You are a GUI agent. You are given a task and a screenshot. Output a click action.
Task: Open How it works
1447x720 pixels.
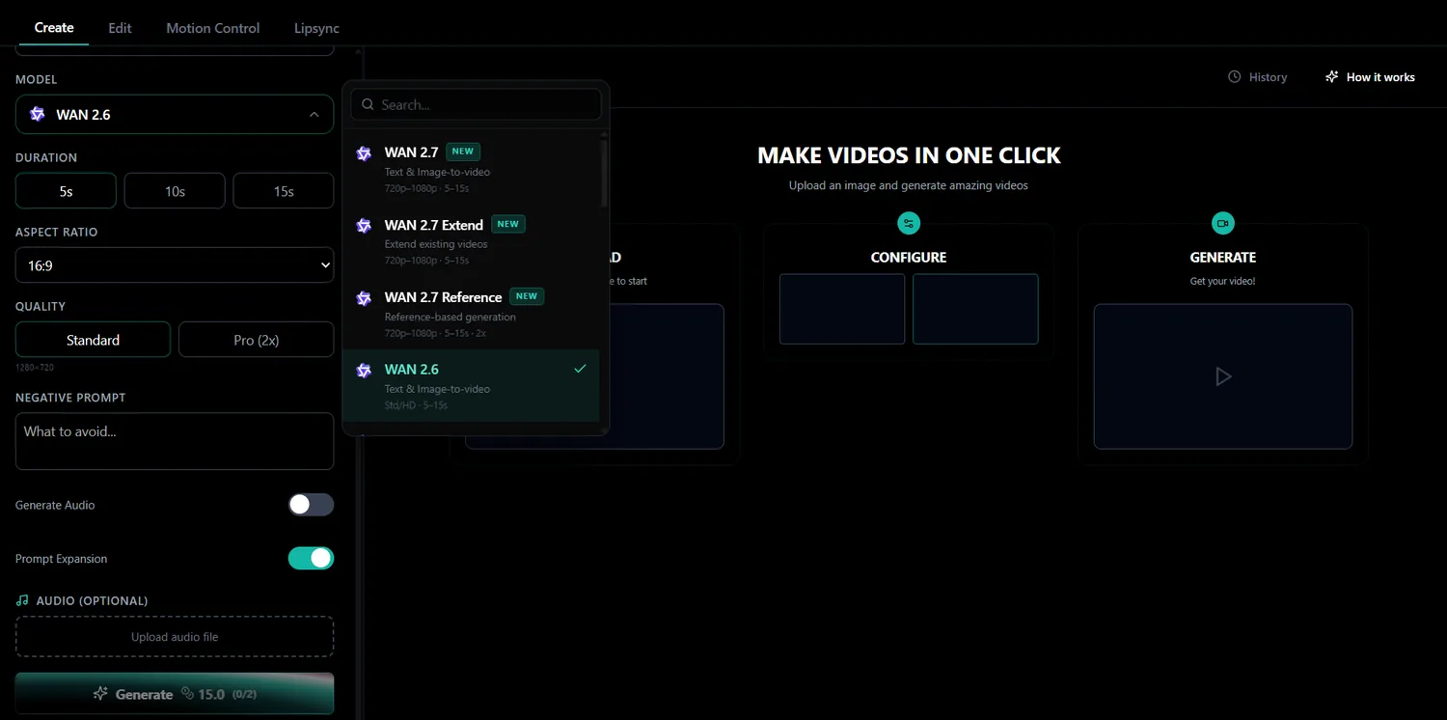click(x=1370, y=77)
